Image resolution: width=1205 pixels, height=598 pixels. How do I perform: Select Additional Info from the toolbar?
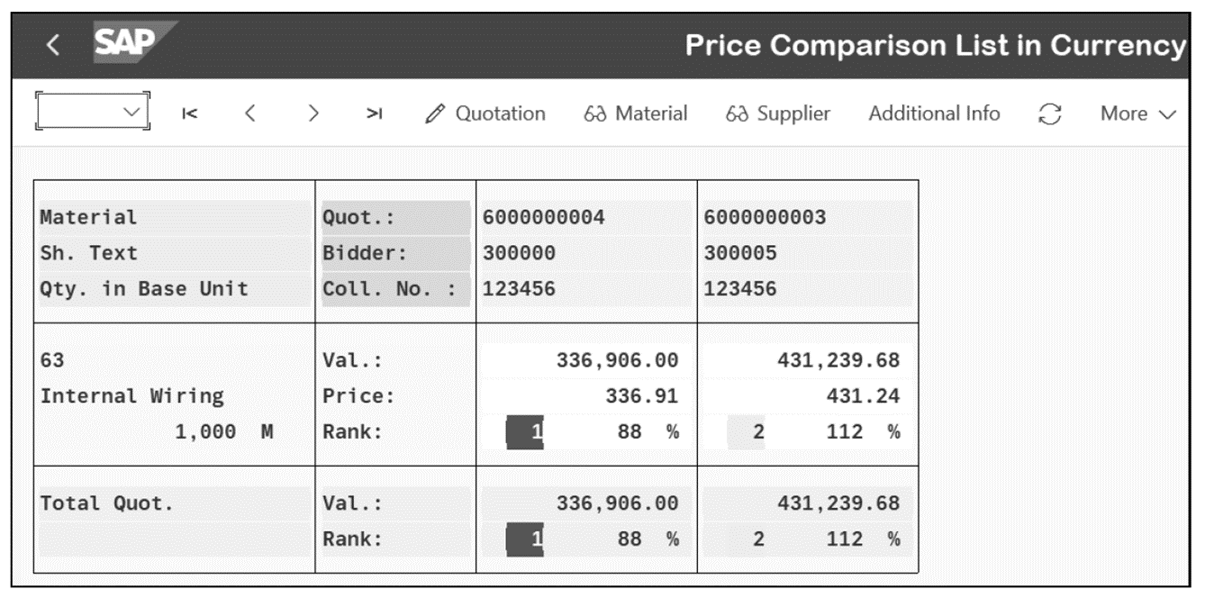point(934,113)
